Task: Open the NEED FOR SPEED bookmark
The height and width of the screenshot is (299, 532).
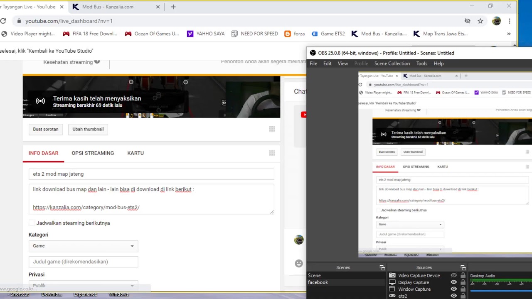Action: (x=255, y=34)
